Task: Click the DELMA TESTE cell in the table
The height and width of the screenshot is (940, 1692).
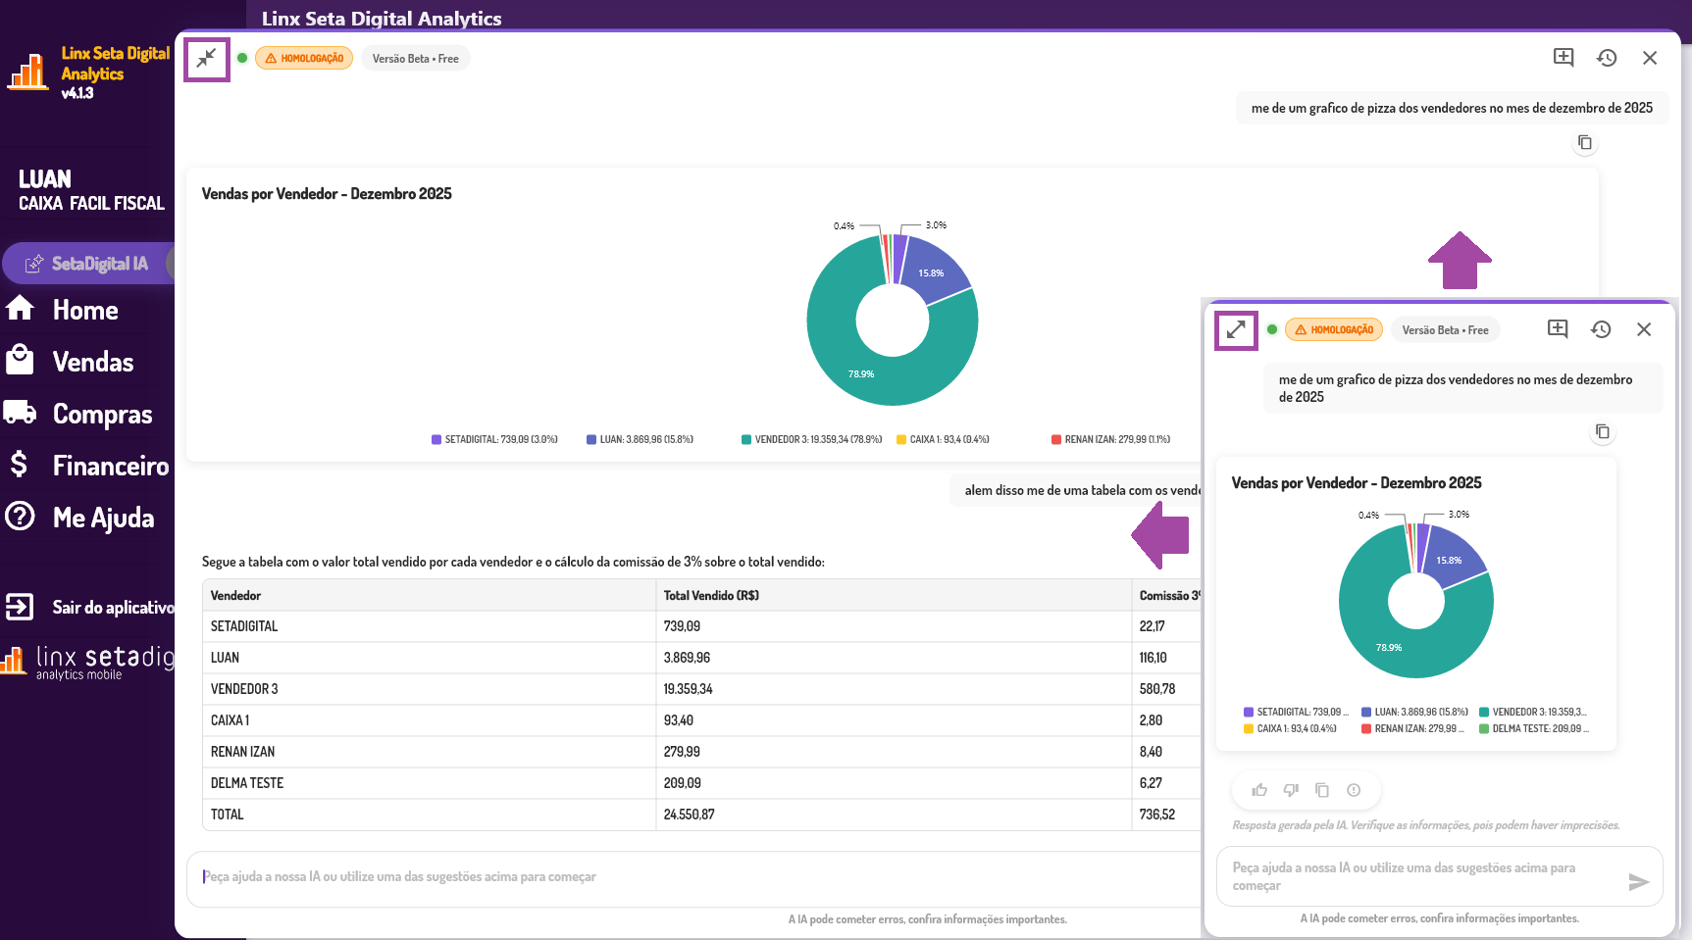Action: pos(429,783)
